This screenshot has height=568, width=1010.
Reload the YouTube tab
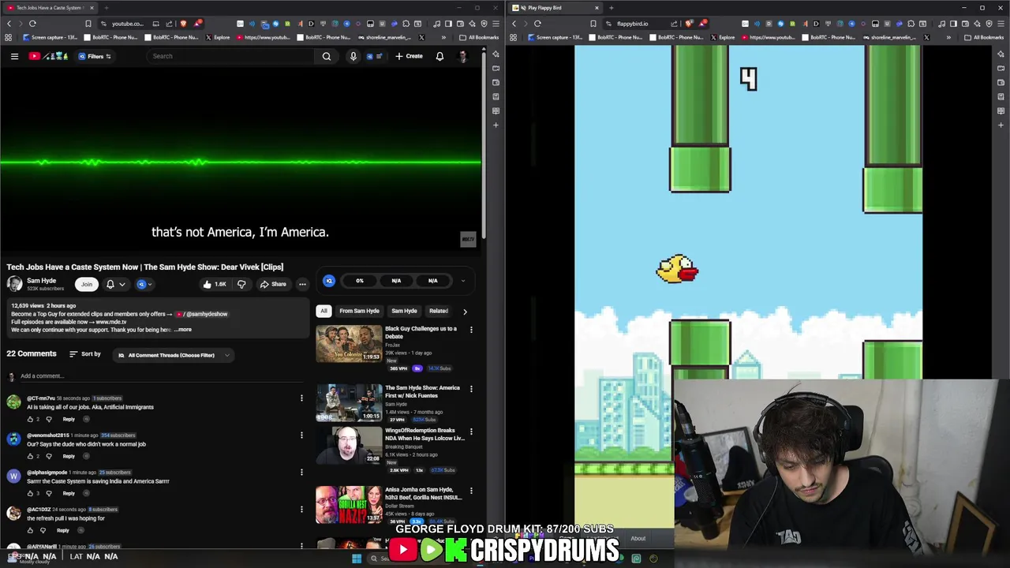32,24
